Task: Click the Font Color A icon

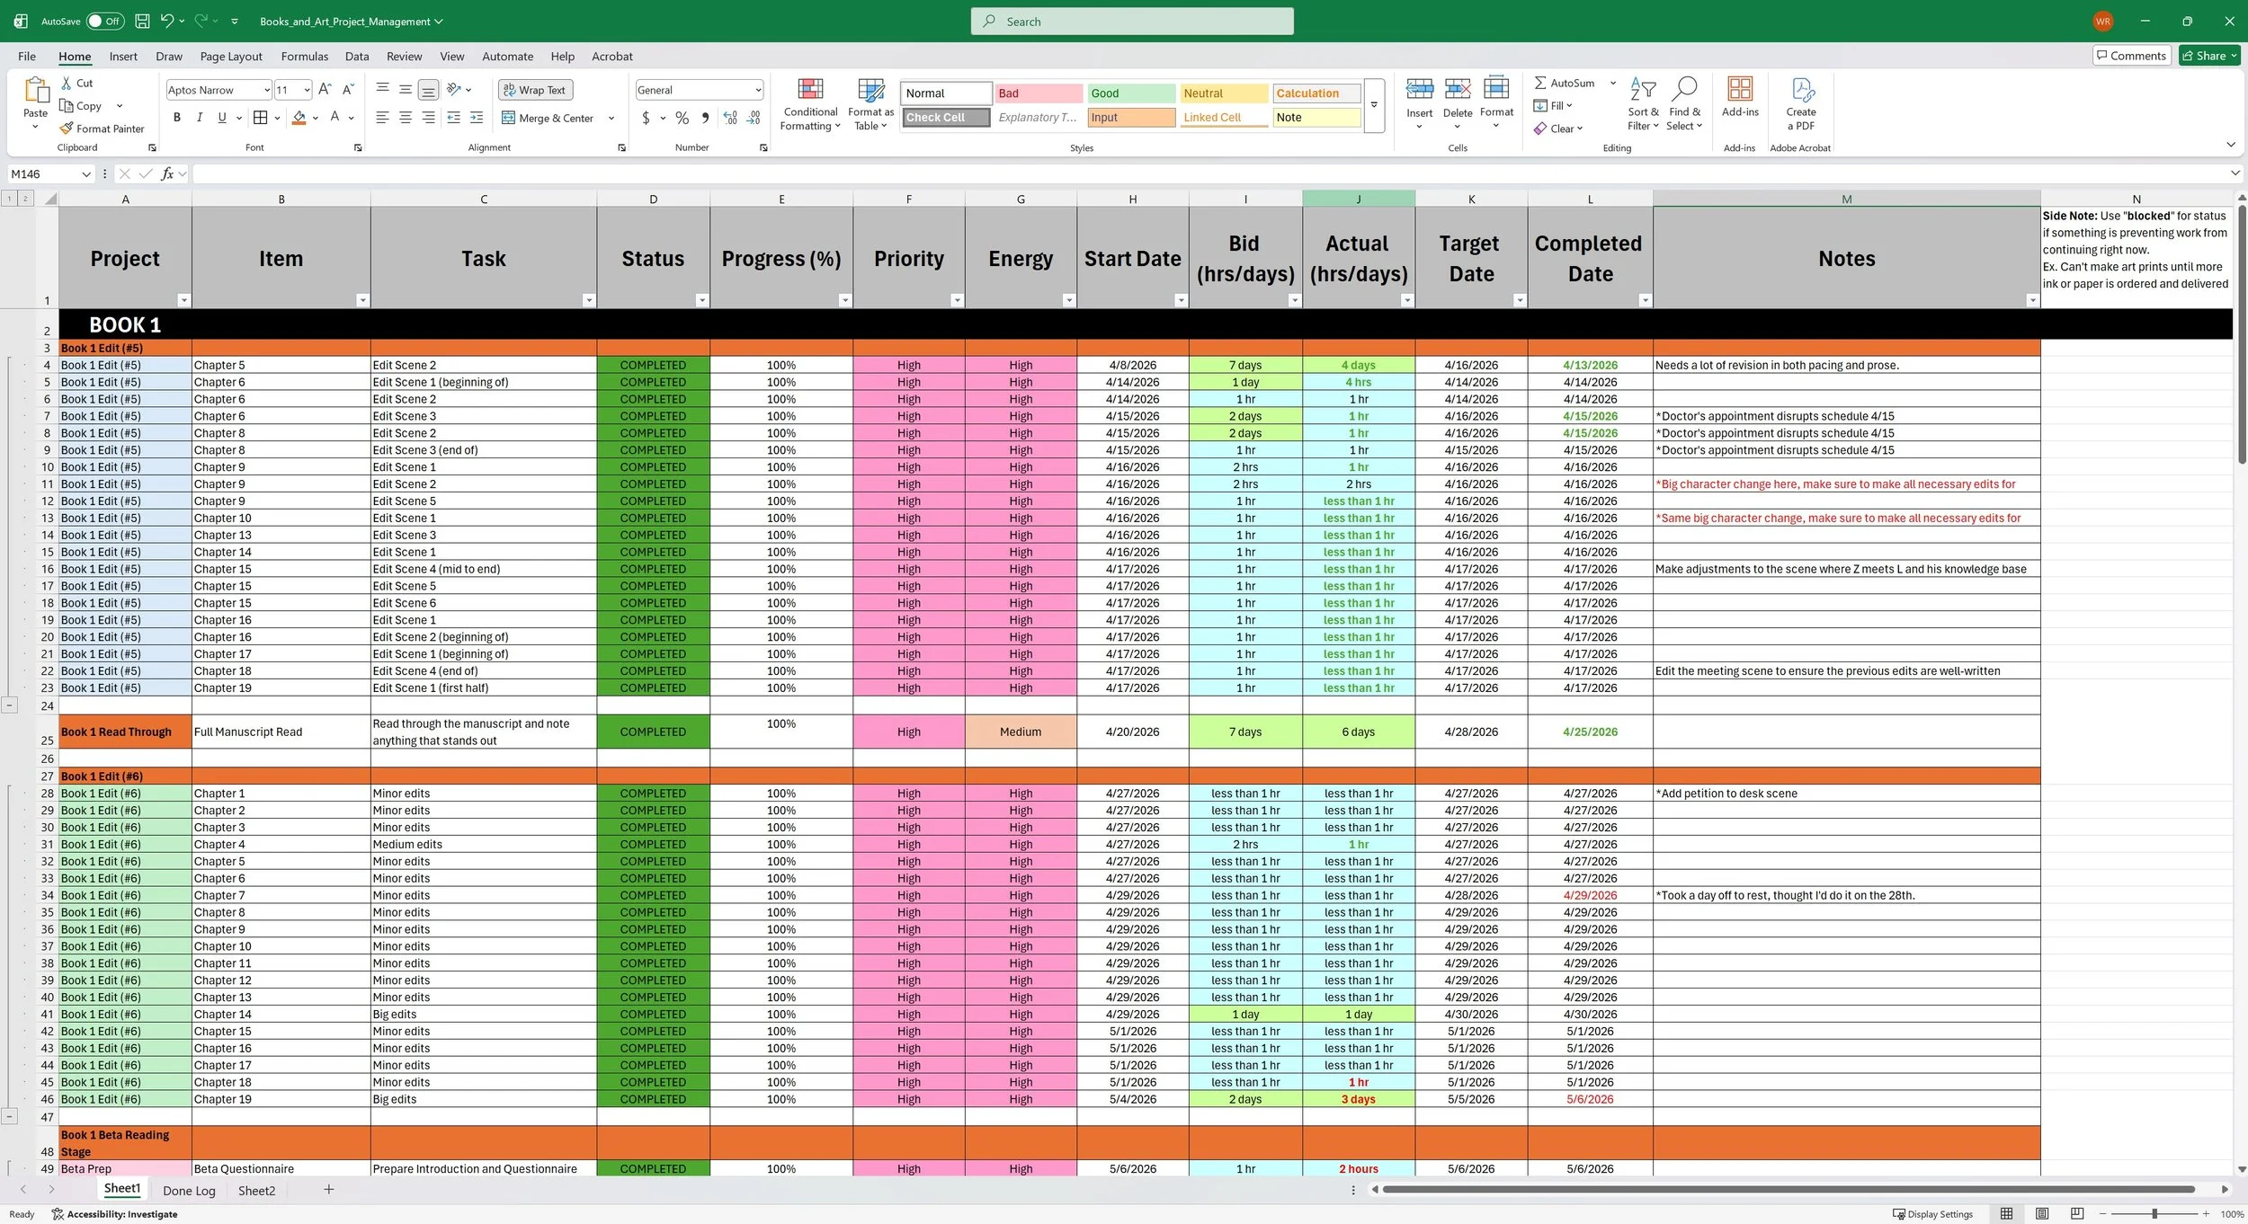Action: 335,118
